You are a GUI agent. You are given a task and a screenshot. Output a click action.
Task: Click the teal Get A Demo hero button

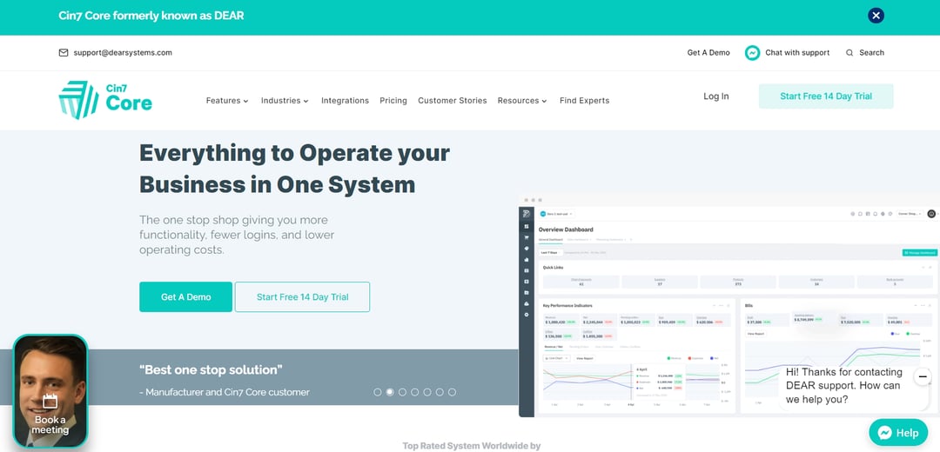[x=186, y=297]
